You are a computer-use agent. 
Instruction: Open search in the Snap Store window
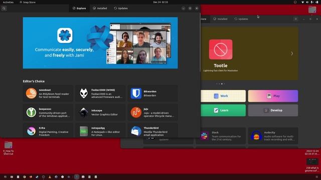[x=4, y=8]
